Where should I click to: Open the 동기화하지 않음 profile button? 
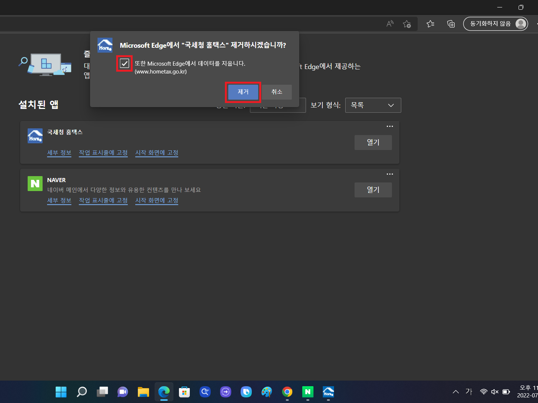pos(495,24)
